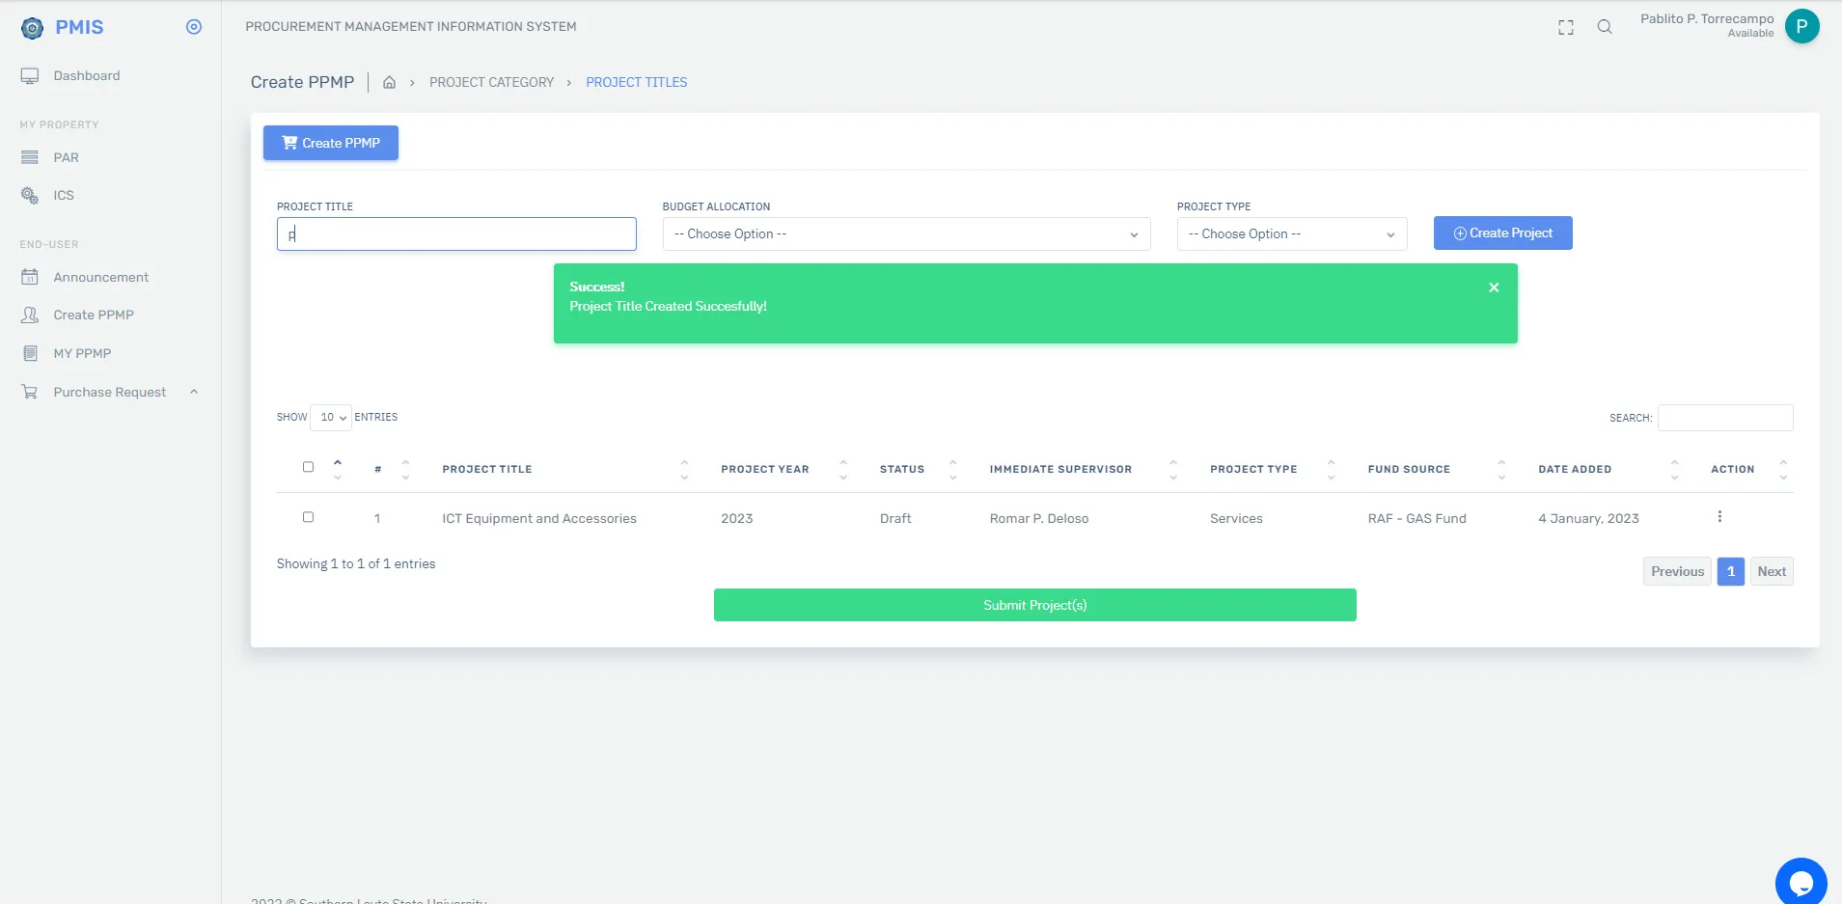Change the show entries count dropdown

point(331,417)
